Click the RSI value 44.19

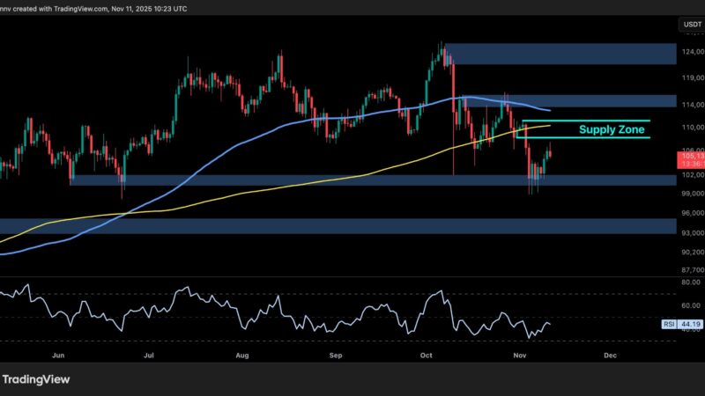point(690,324)
